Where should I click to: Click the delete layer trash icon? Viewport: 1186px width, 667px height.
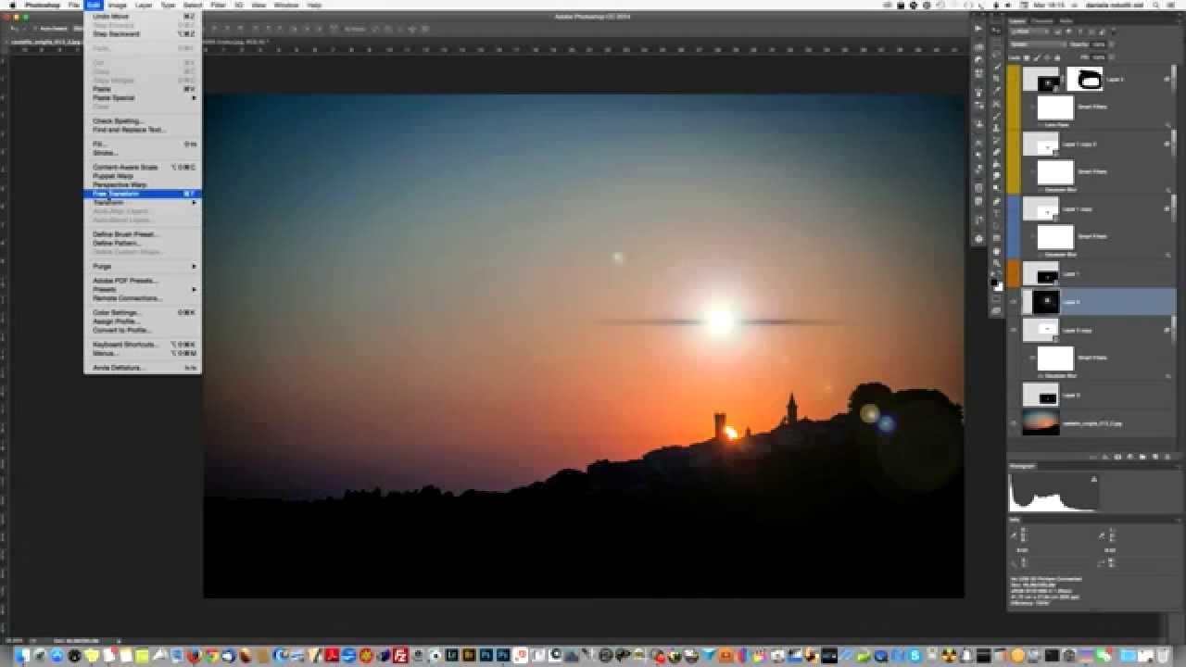point(1167,456)
